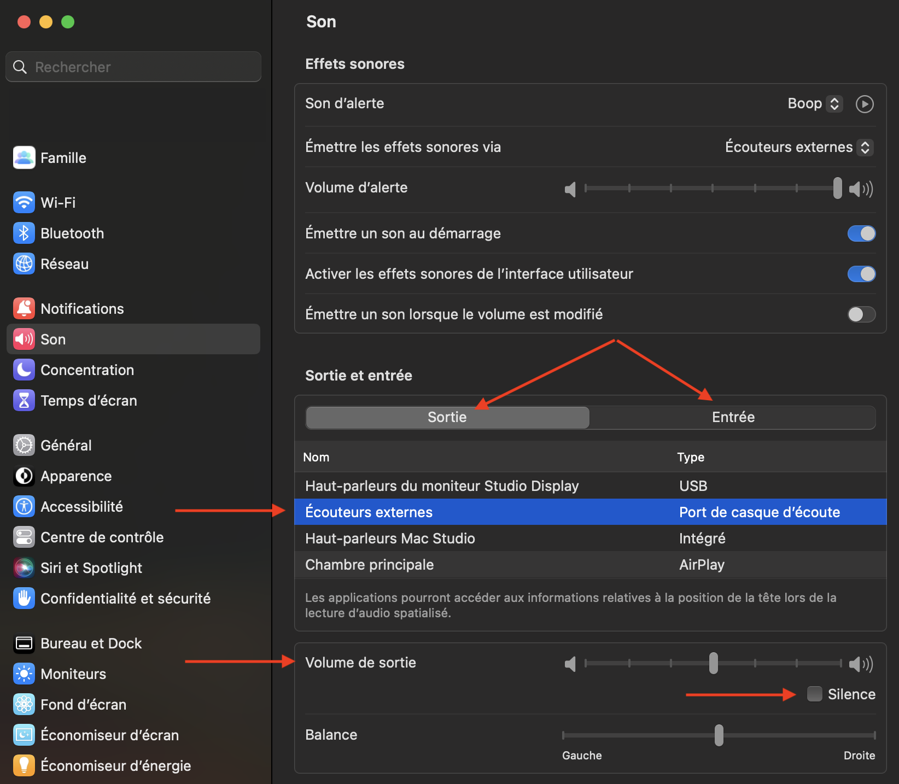Click the Bluetooth icon in sidebar
The height and width of the screenshot is (784, 899).
pos(24,233)
